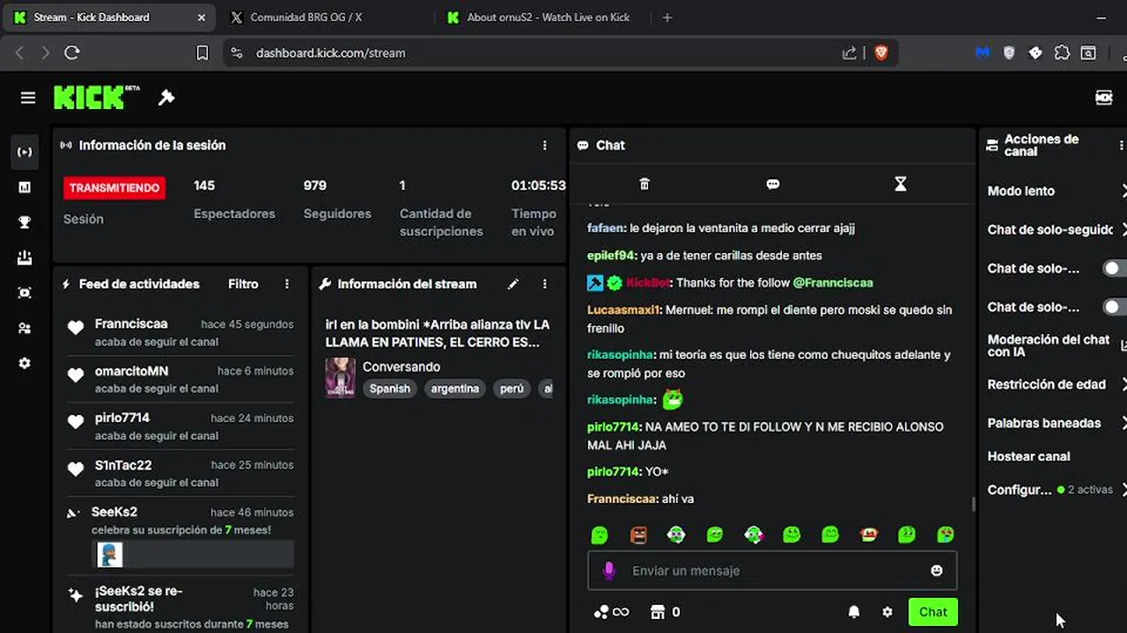
Task: Reload the page with browser refresh
Action: tap(72, 53)
